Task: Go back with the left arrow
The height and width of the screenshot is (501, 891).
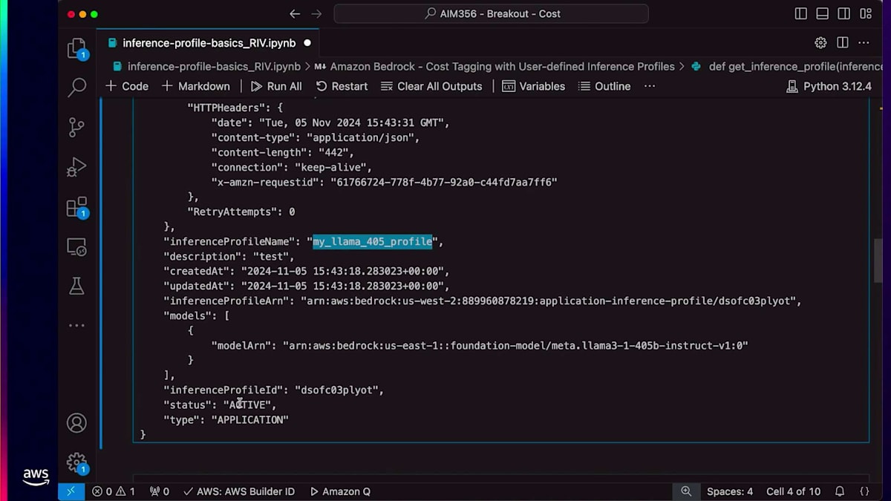Action: point(295,14)
